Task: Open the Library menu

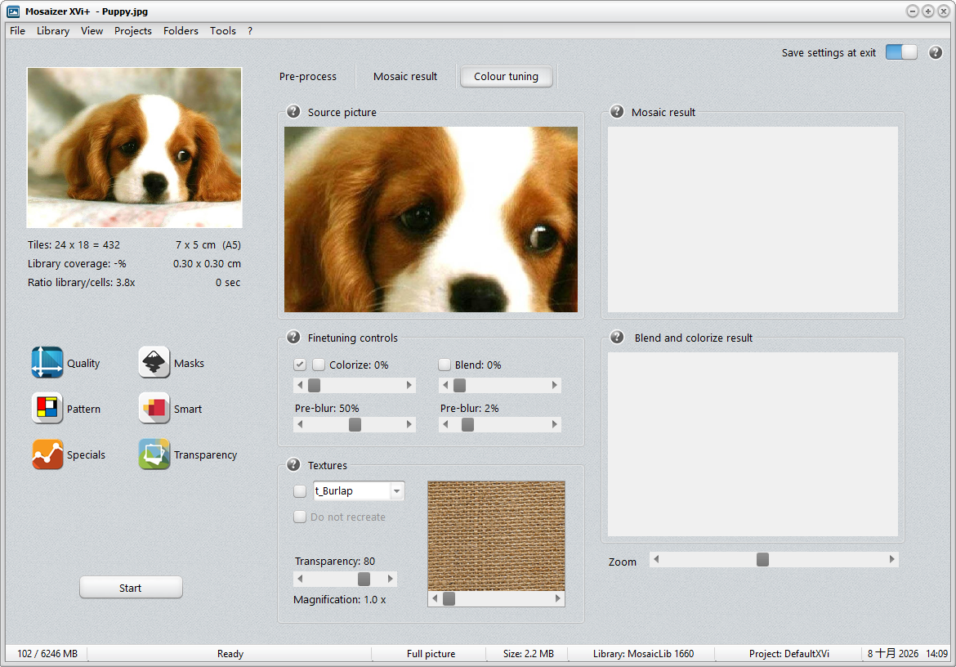Action: (53, 30)
